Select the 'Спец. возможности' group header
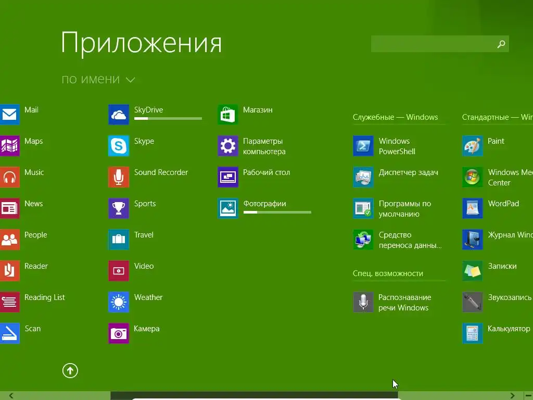Screen dimensions: 533x400 pos(388,273)
